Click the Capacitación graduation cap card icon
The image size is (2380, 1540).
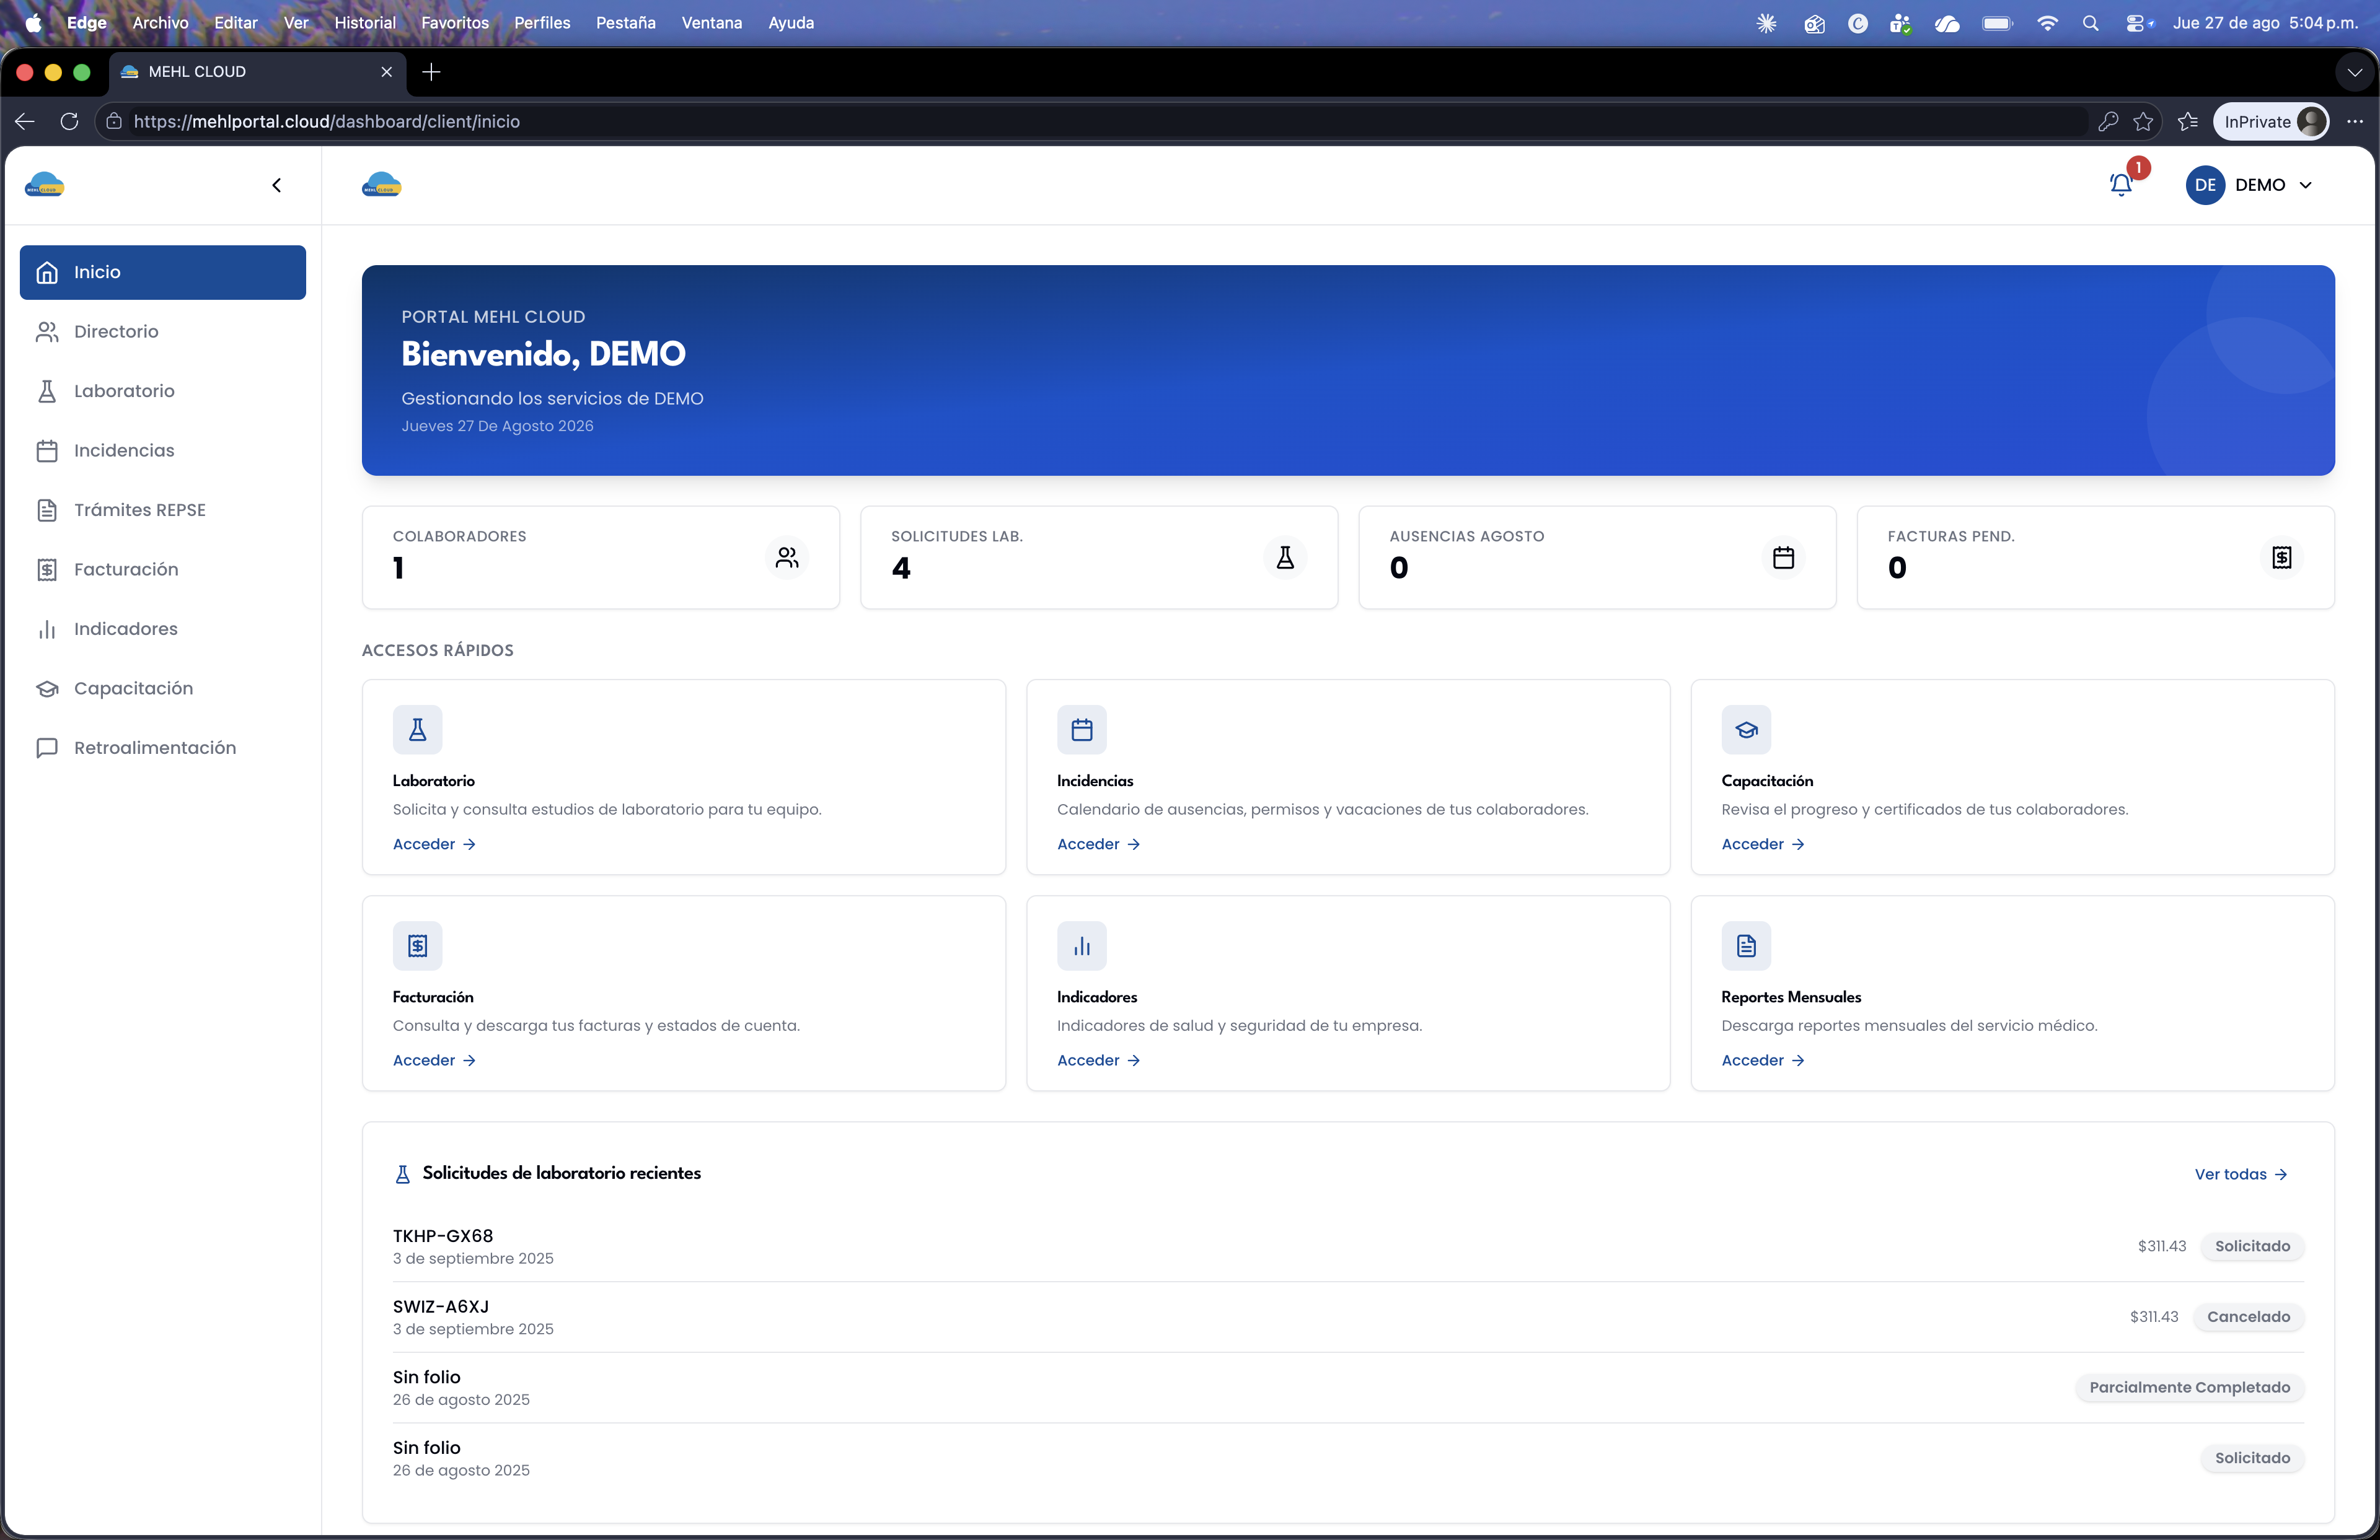point(1746,730)
